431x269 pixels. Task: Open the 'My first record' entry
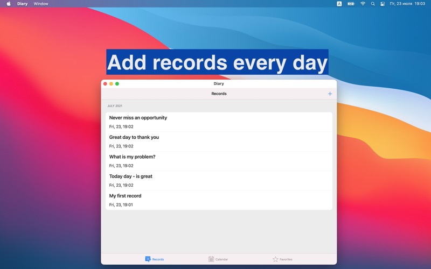[x=219, y=200]
